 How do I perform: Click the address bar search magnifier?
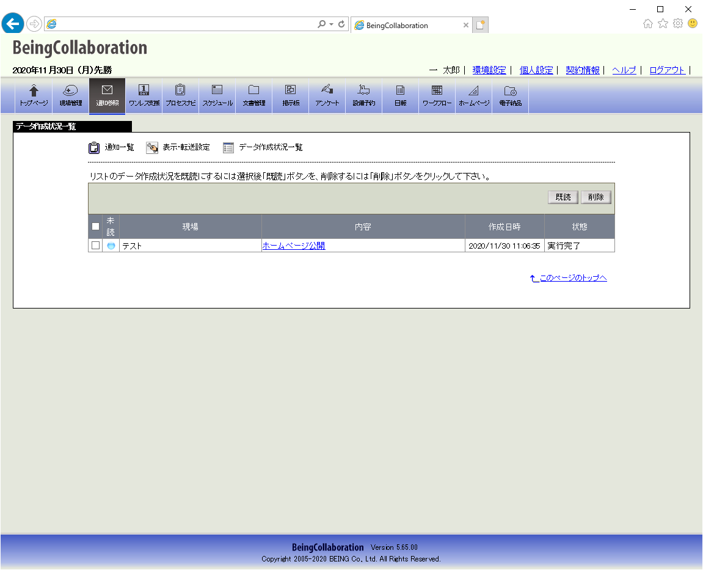point(321,24)
